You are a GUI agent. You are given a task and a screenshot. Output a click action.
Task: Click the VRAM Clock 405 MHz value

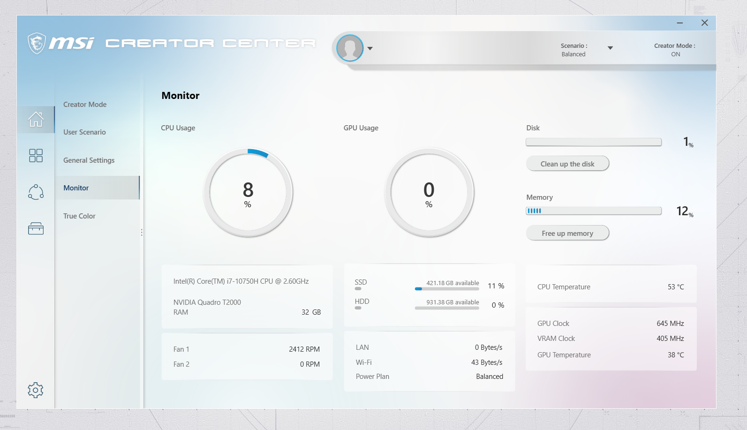point(670,339)
